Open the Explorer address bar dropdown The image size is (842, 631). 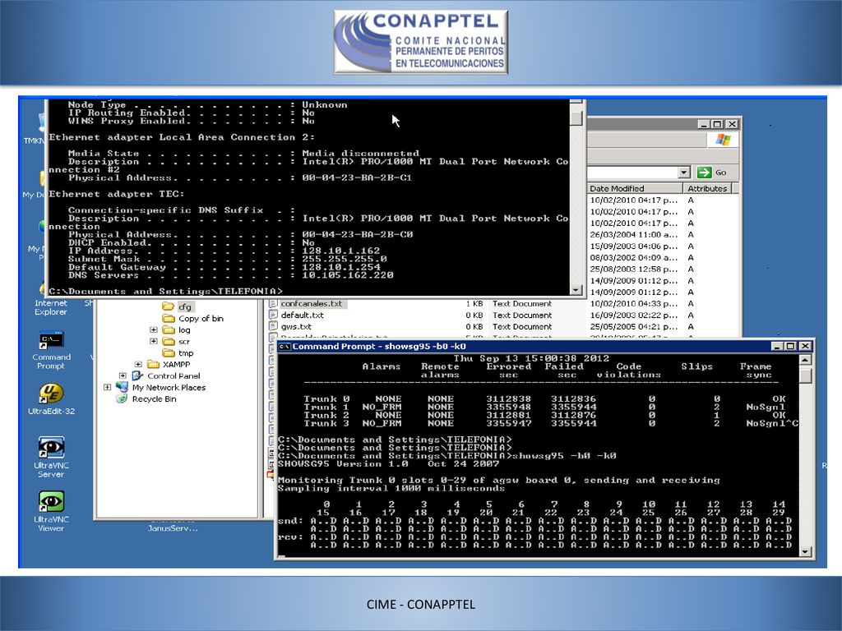coord(683,173)
